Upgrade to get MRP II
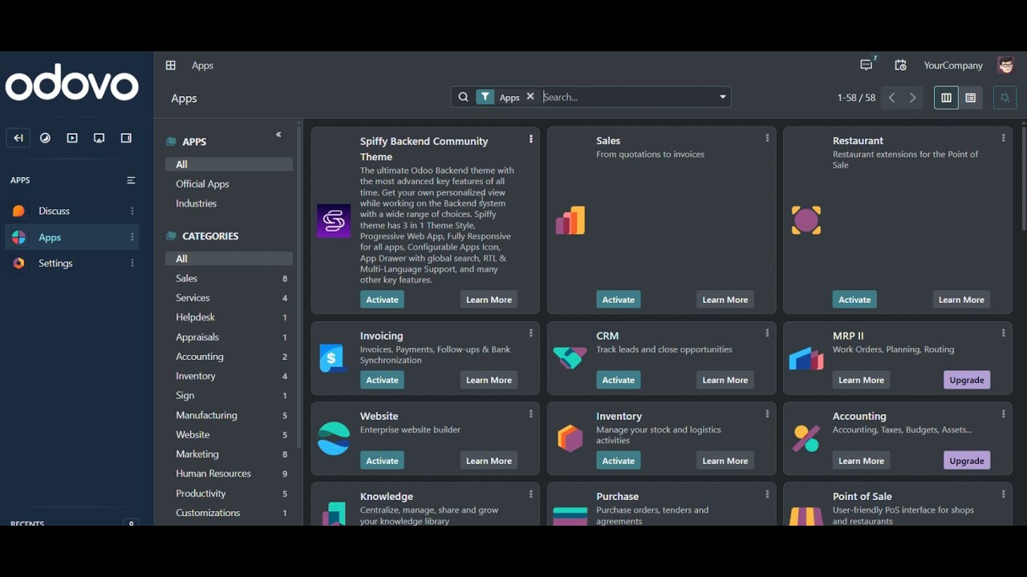The width and height of the screenshot is (1027, 577). coord(967,380)
